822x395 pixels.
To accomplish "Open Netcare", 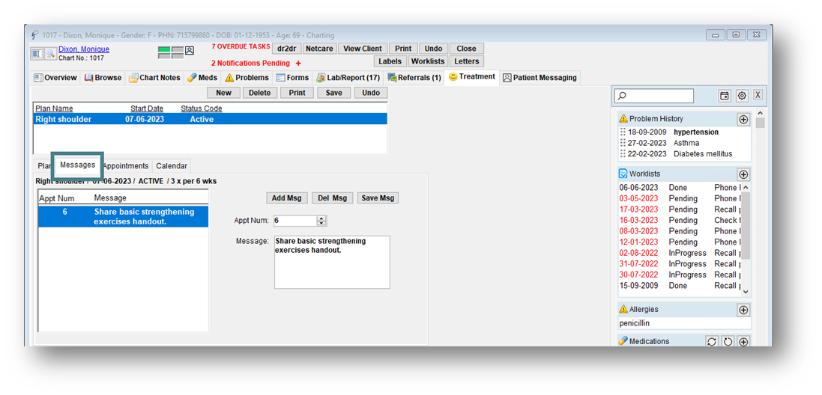I will pos(319,49).
